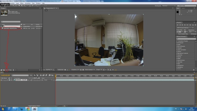Image resolution: width=197 pixels, height=111 pixels.
Task: Start RAM preview from Preview panel
Action: (195, 25)
